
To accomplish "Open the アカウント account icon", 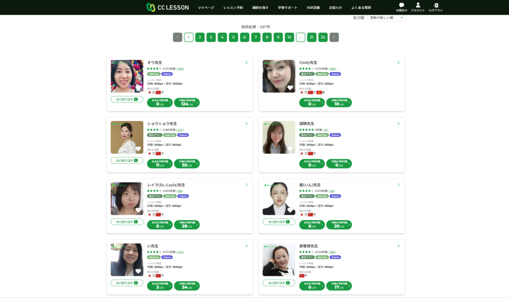I will (418, 7).
